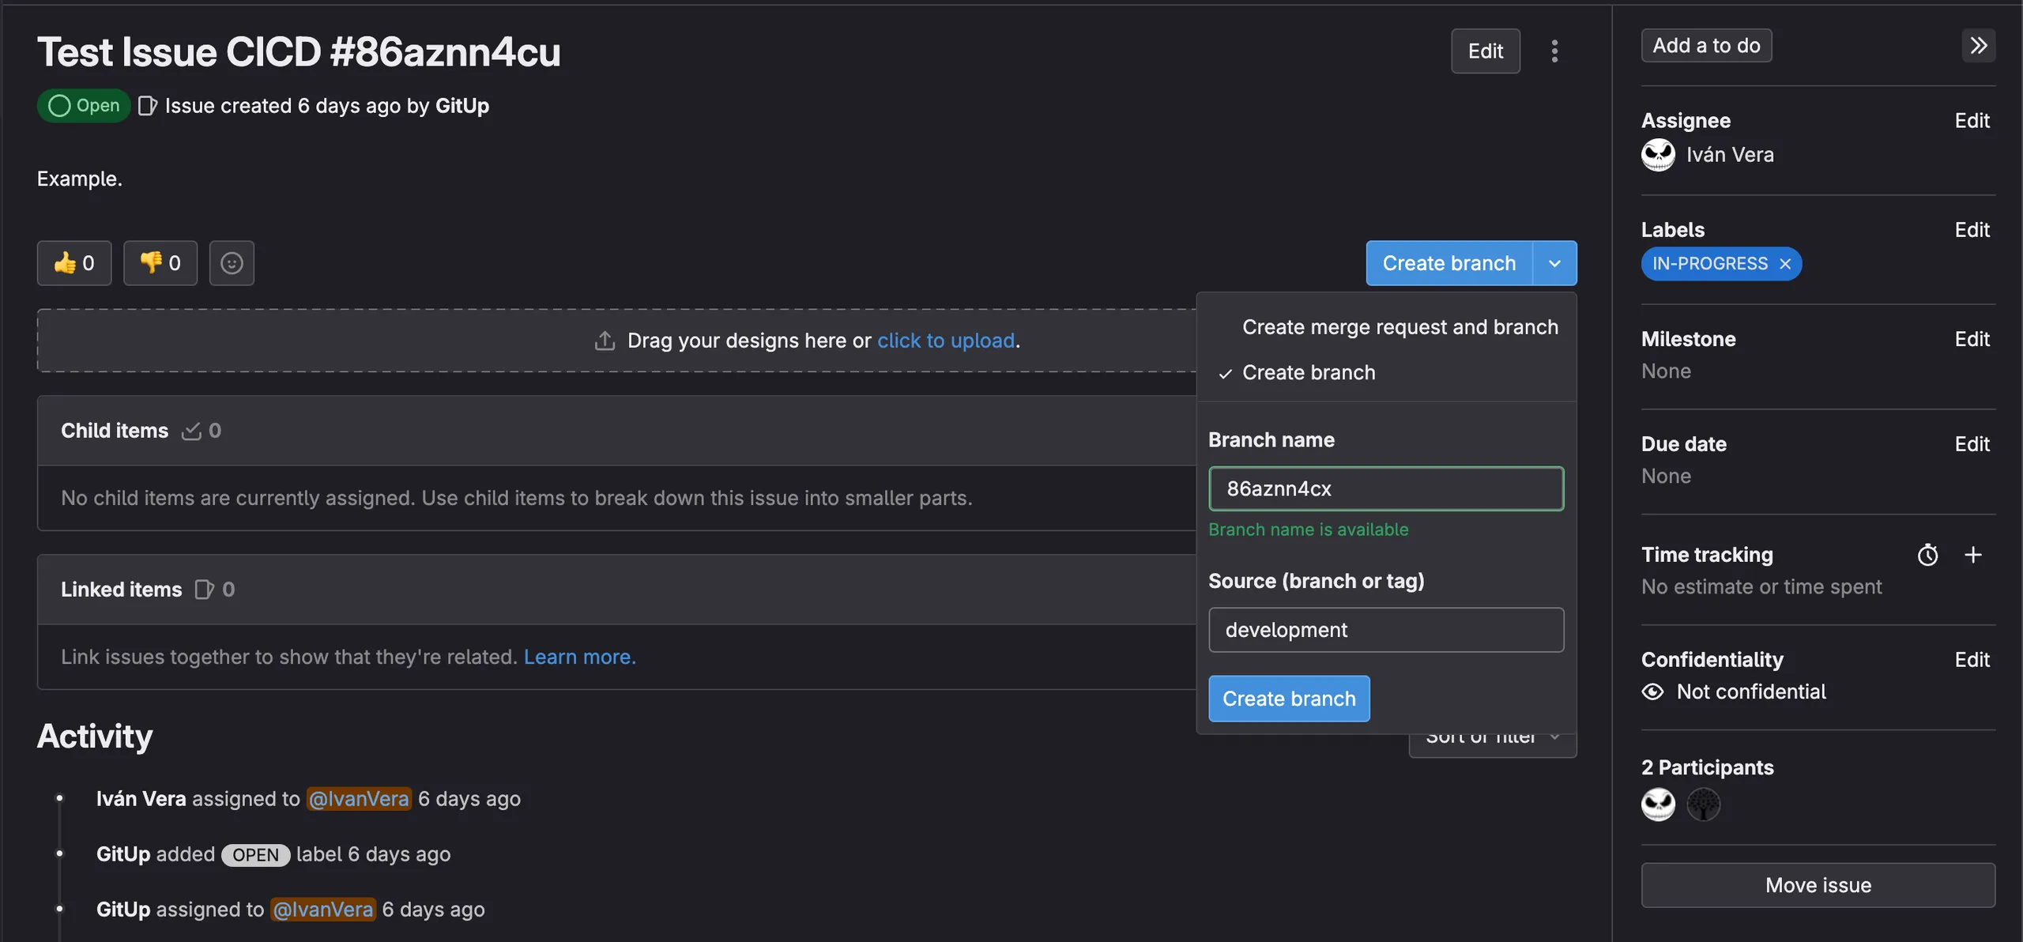Click the Linked items heading

point(122,590)
